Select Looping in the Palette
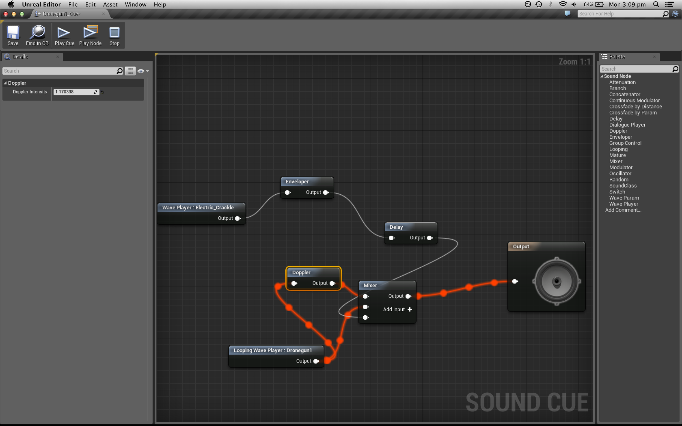Image resolution: width=682 pixels, height=426 pixels. pos(618,149)
